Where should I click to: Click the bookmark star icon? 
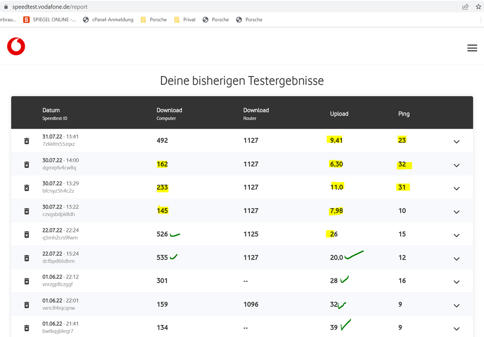[478, 6]
